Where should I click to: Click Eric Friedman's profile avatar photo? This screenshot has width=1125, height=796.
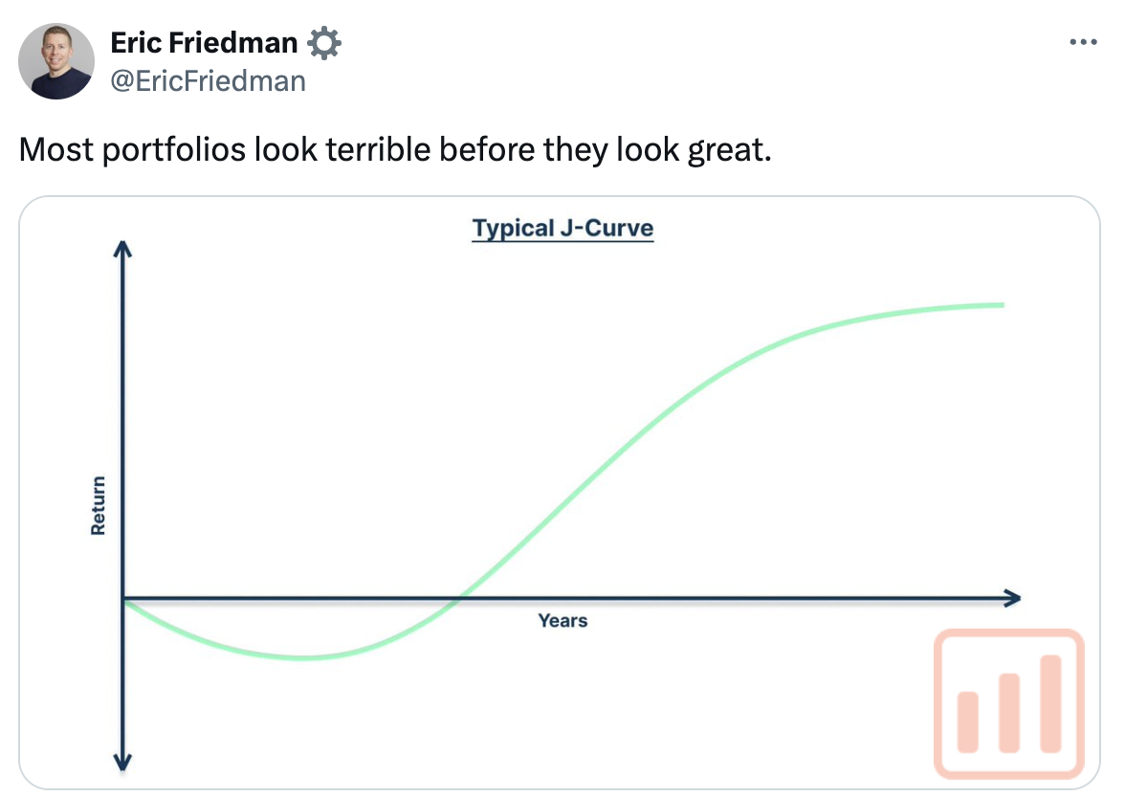(x=56, y=61)
